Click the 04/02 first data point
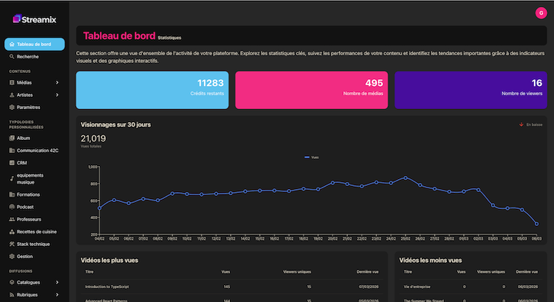The width and height of the screenshot is (554, 302). tap(99, 208)
